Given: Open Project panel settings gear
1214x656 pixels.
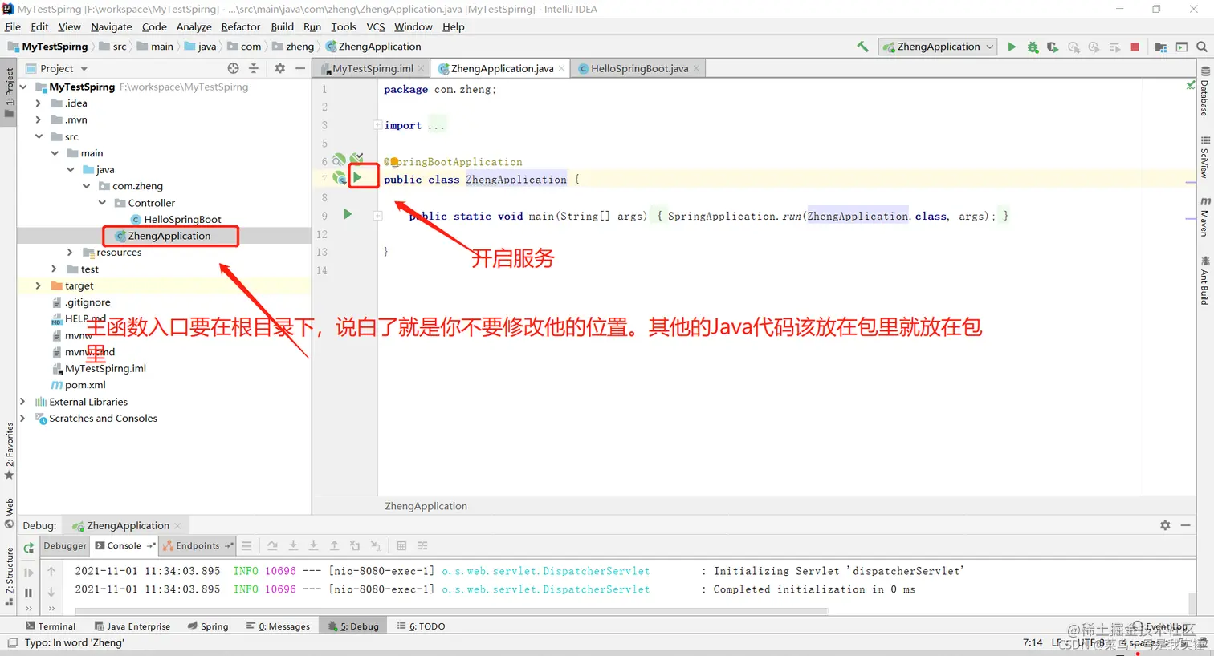Looking at the screenshot, I should (x=279, y=68).
